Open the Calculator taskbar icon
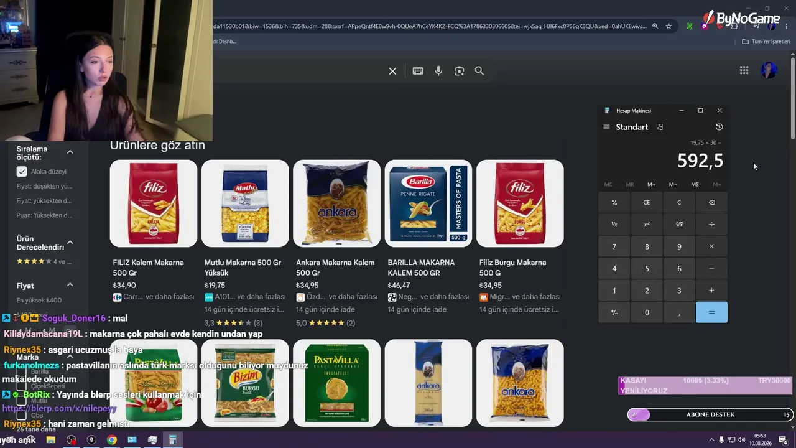796x448 pixels. (172, 440)
